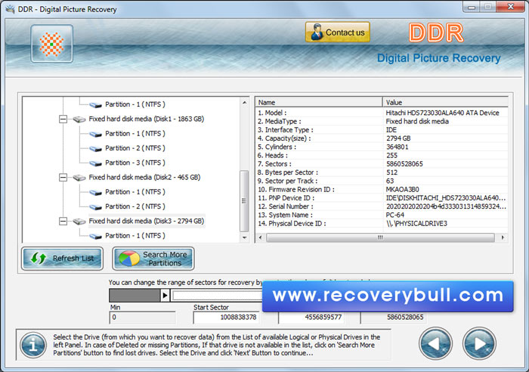Screen dimensions: 529x372
Task: Click the blue info icon
Action: coord(33,345)
